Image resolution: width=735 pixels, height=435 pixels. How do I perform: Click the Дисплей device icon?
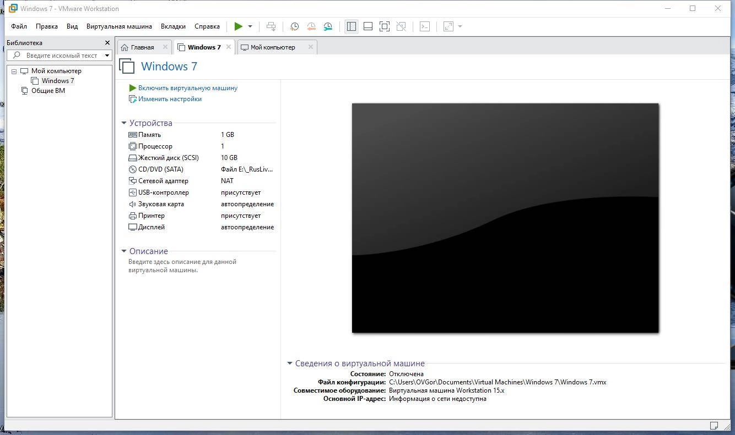click(132, 227)
